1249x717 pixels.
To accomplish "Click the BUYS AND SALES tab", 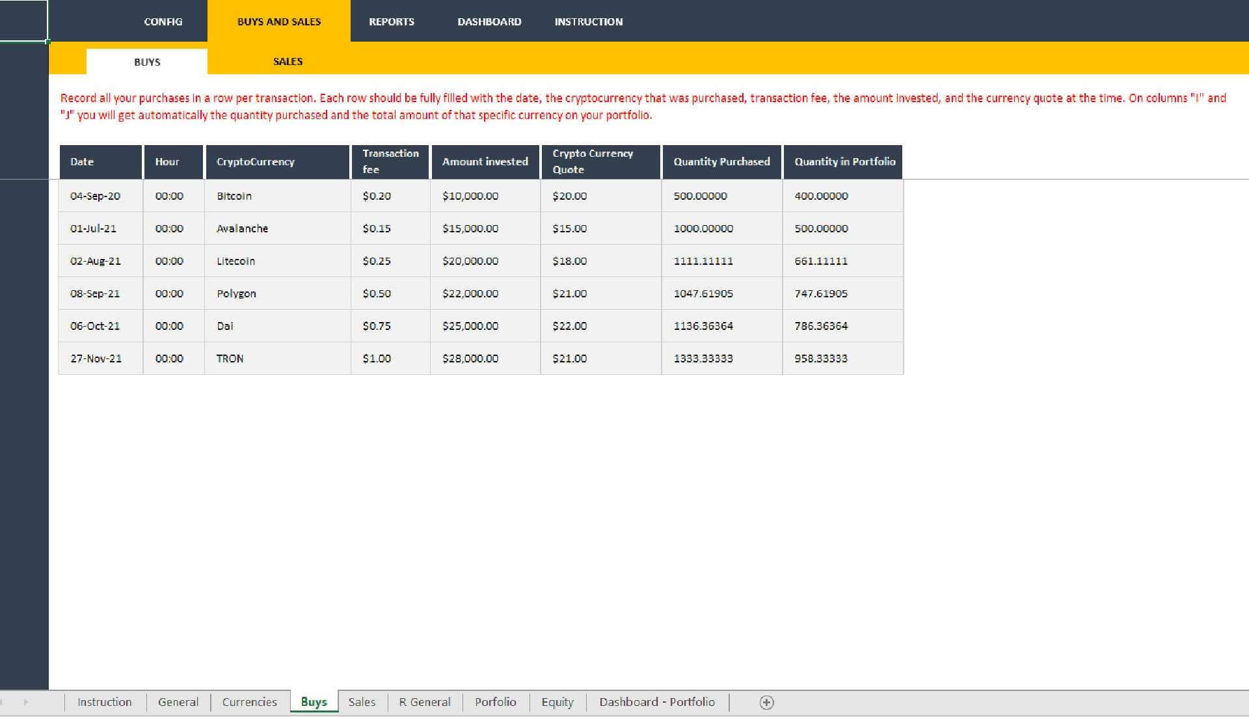I will click(278, 22).
